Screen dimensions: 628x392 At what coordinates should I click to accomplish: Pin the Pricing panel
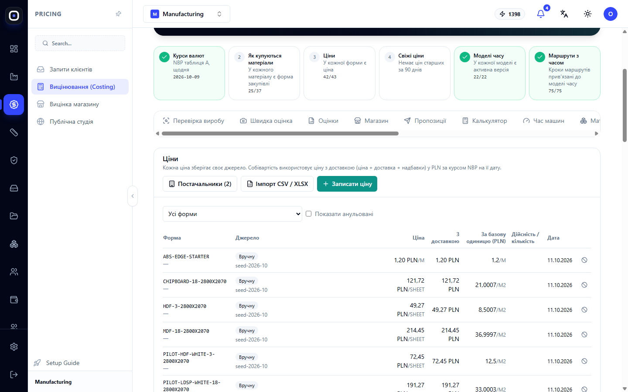(118, 14)
